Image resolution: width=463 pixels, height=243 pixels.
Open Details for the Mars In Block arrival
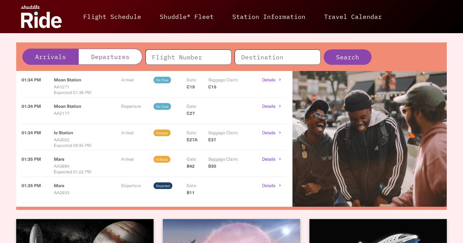click(x=269, y=159)
